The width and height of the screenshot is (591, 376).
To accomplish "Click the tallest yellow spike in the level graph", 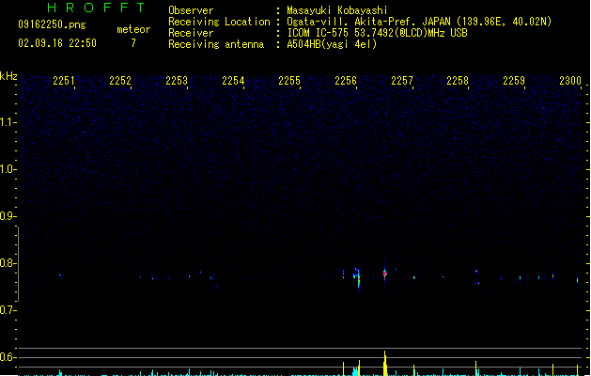I will 385,363.
